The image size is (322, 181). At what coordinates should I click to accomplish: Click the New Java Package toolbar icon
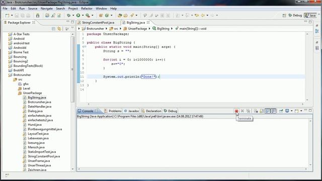pos(101,16)
